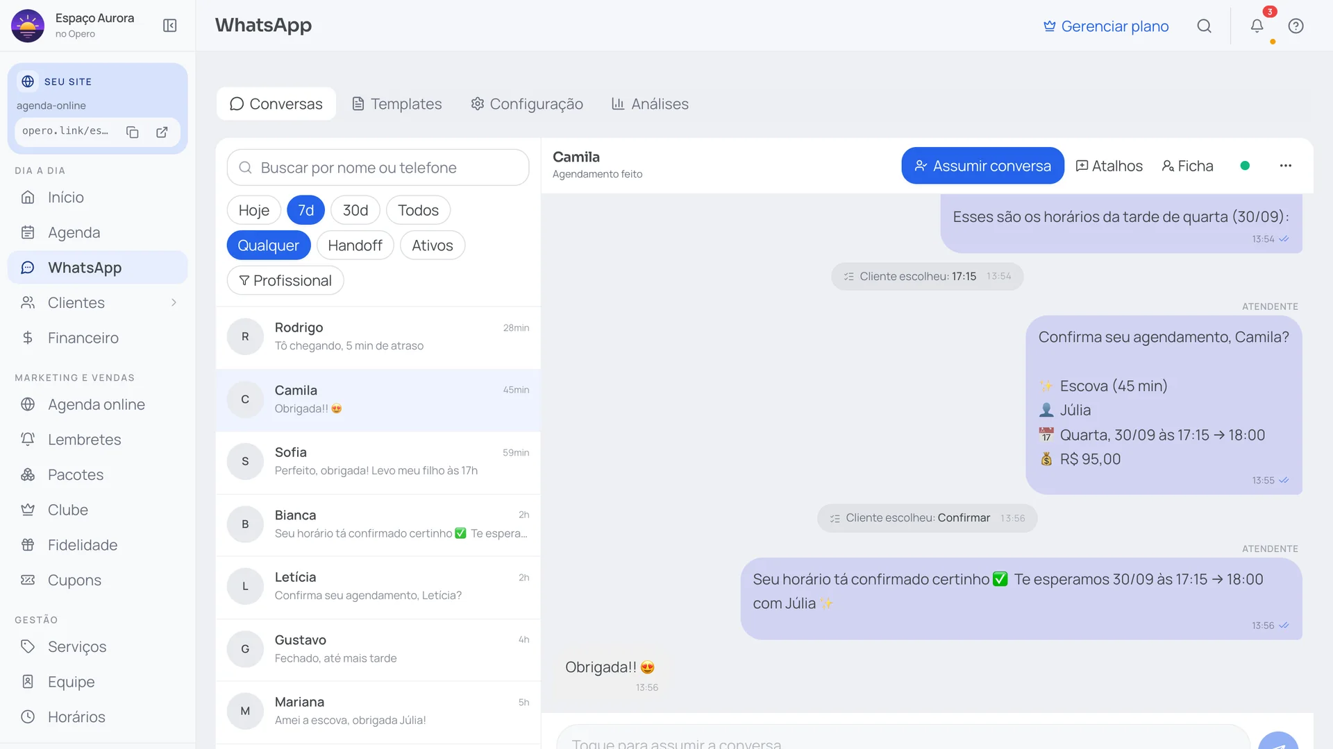Open Serviços page
Screen dimensions: 1333x749
click(98, 646)
